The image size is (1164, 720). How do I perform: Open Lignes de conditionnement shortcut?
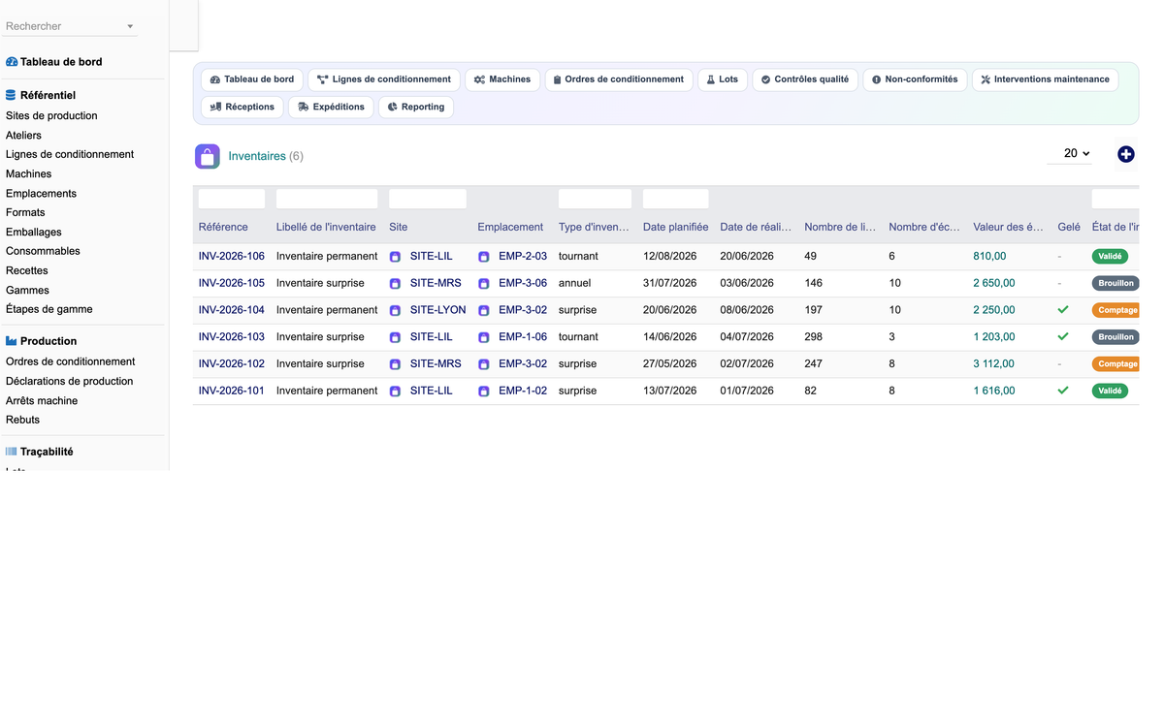click(384, 79)
